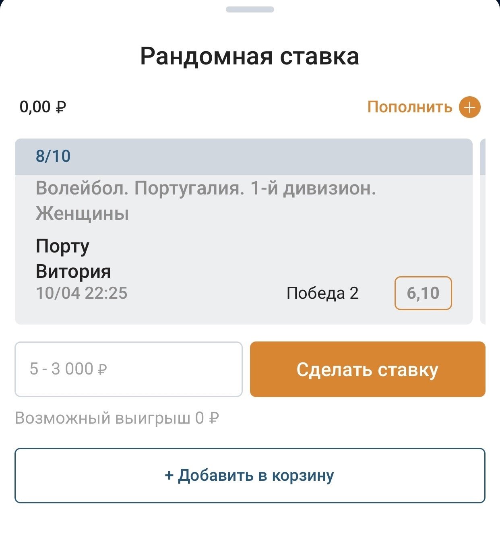The image size is (500, 540).
Task: Select the 6,10 odds button
Action: click(x=423, y=293)
